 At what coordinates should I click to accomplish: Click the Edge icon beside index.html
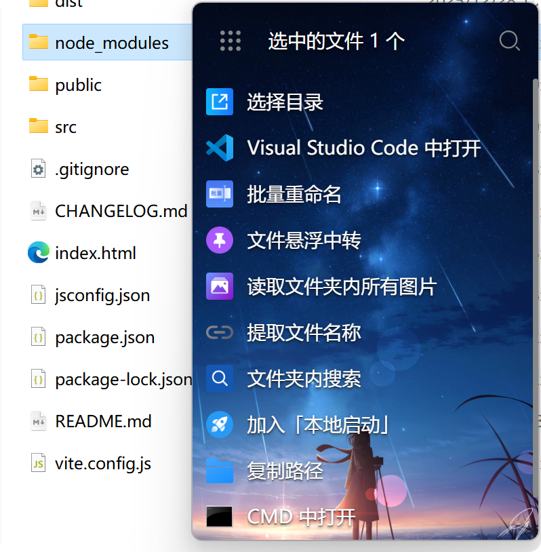coord(39,252)
